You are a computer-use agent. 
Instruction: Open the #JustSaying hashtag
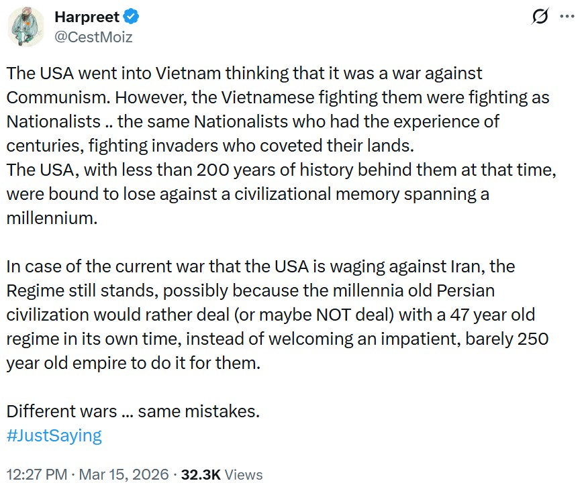[54, 435]
